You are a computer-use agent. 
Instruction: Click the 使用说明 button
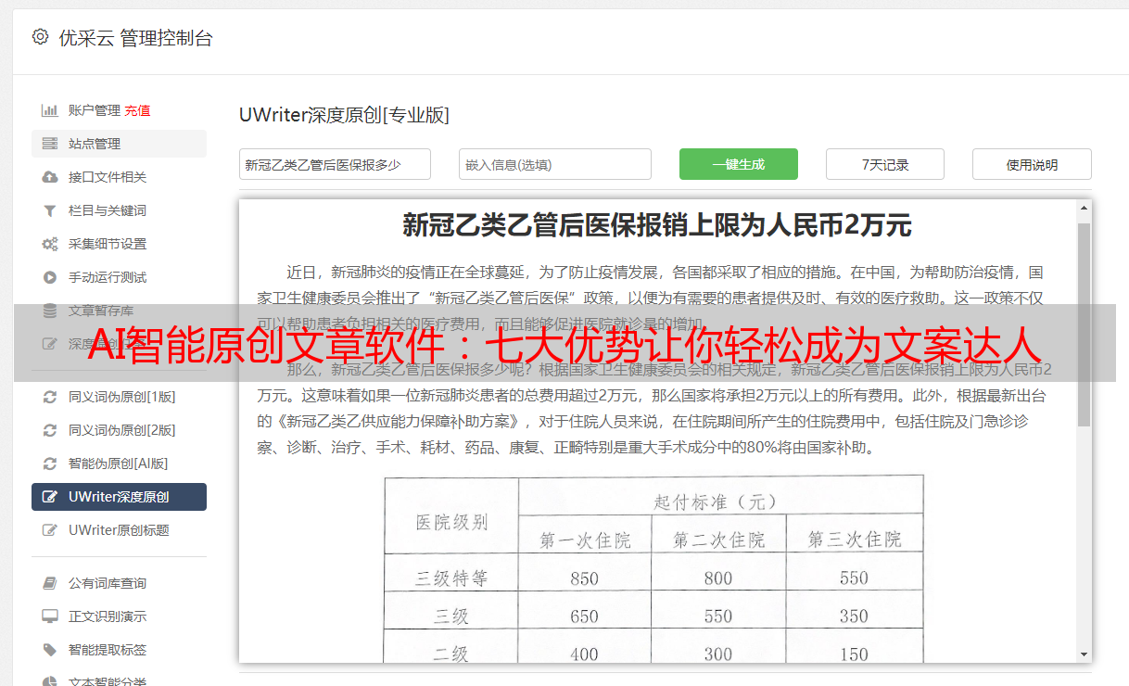(x=1032, y=164)
